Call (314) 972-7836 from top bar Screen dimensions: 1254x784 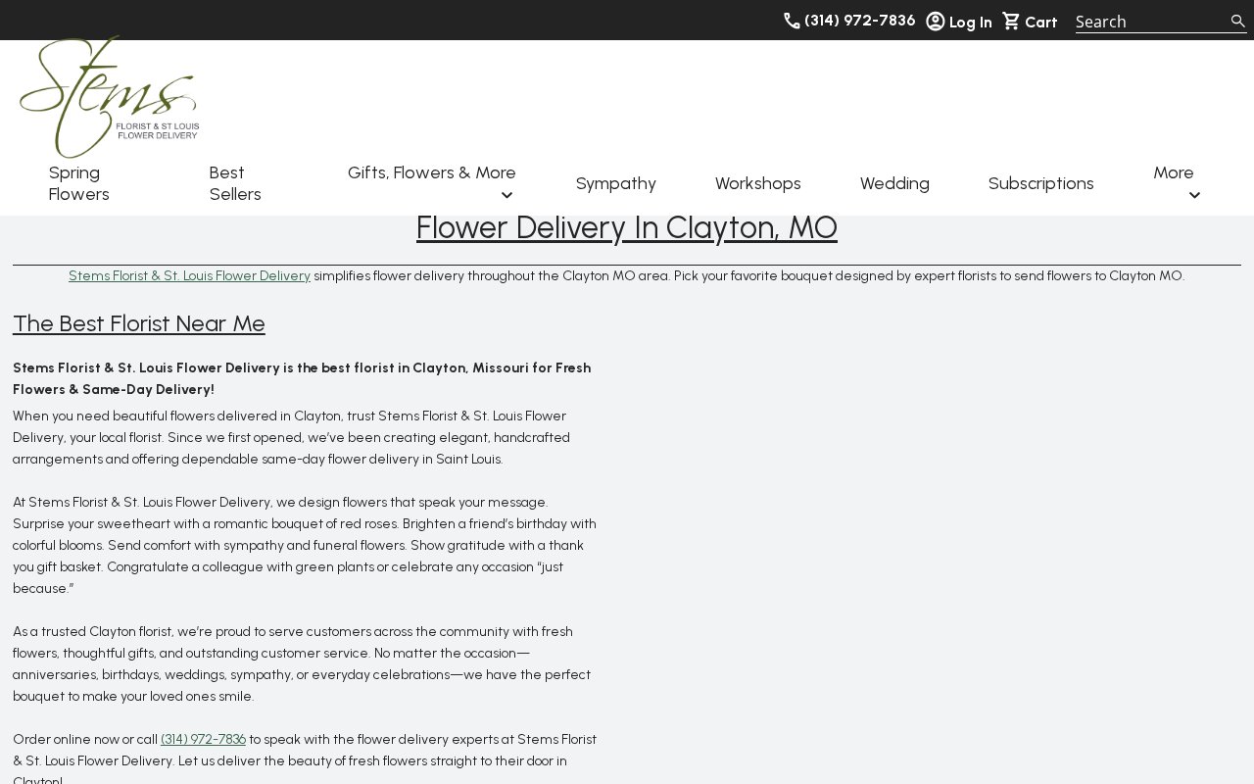click(859, 21)
